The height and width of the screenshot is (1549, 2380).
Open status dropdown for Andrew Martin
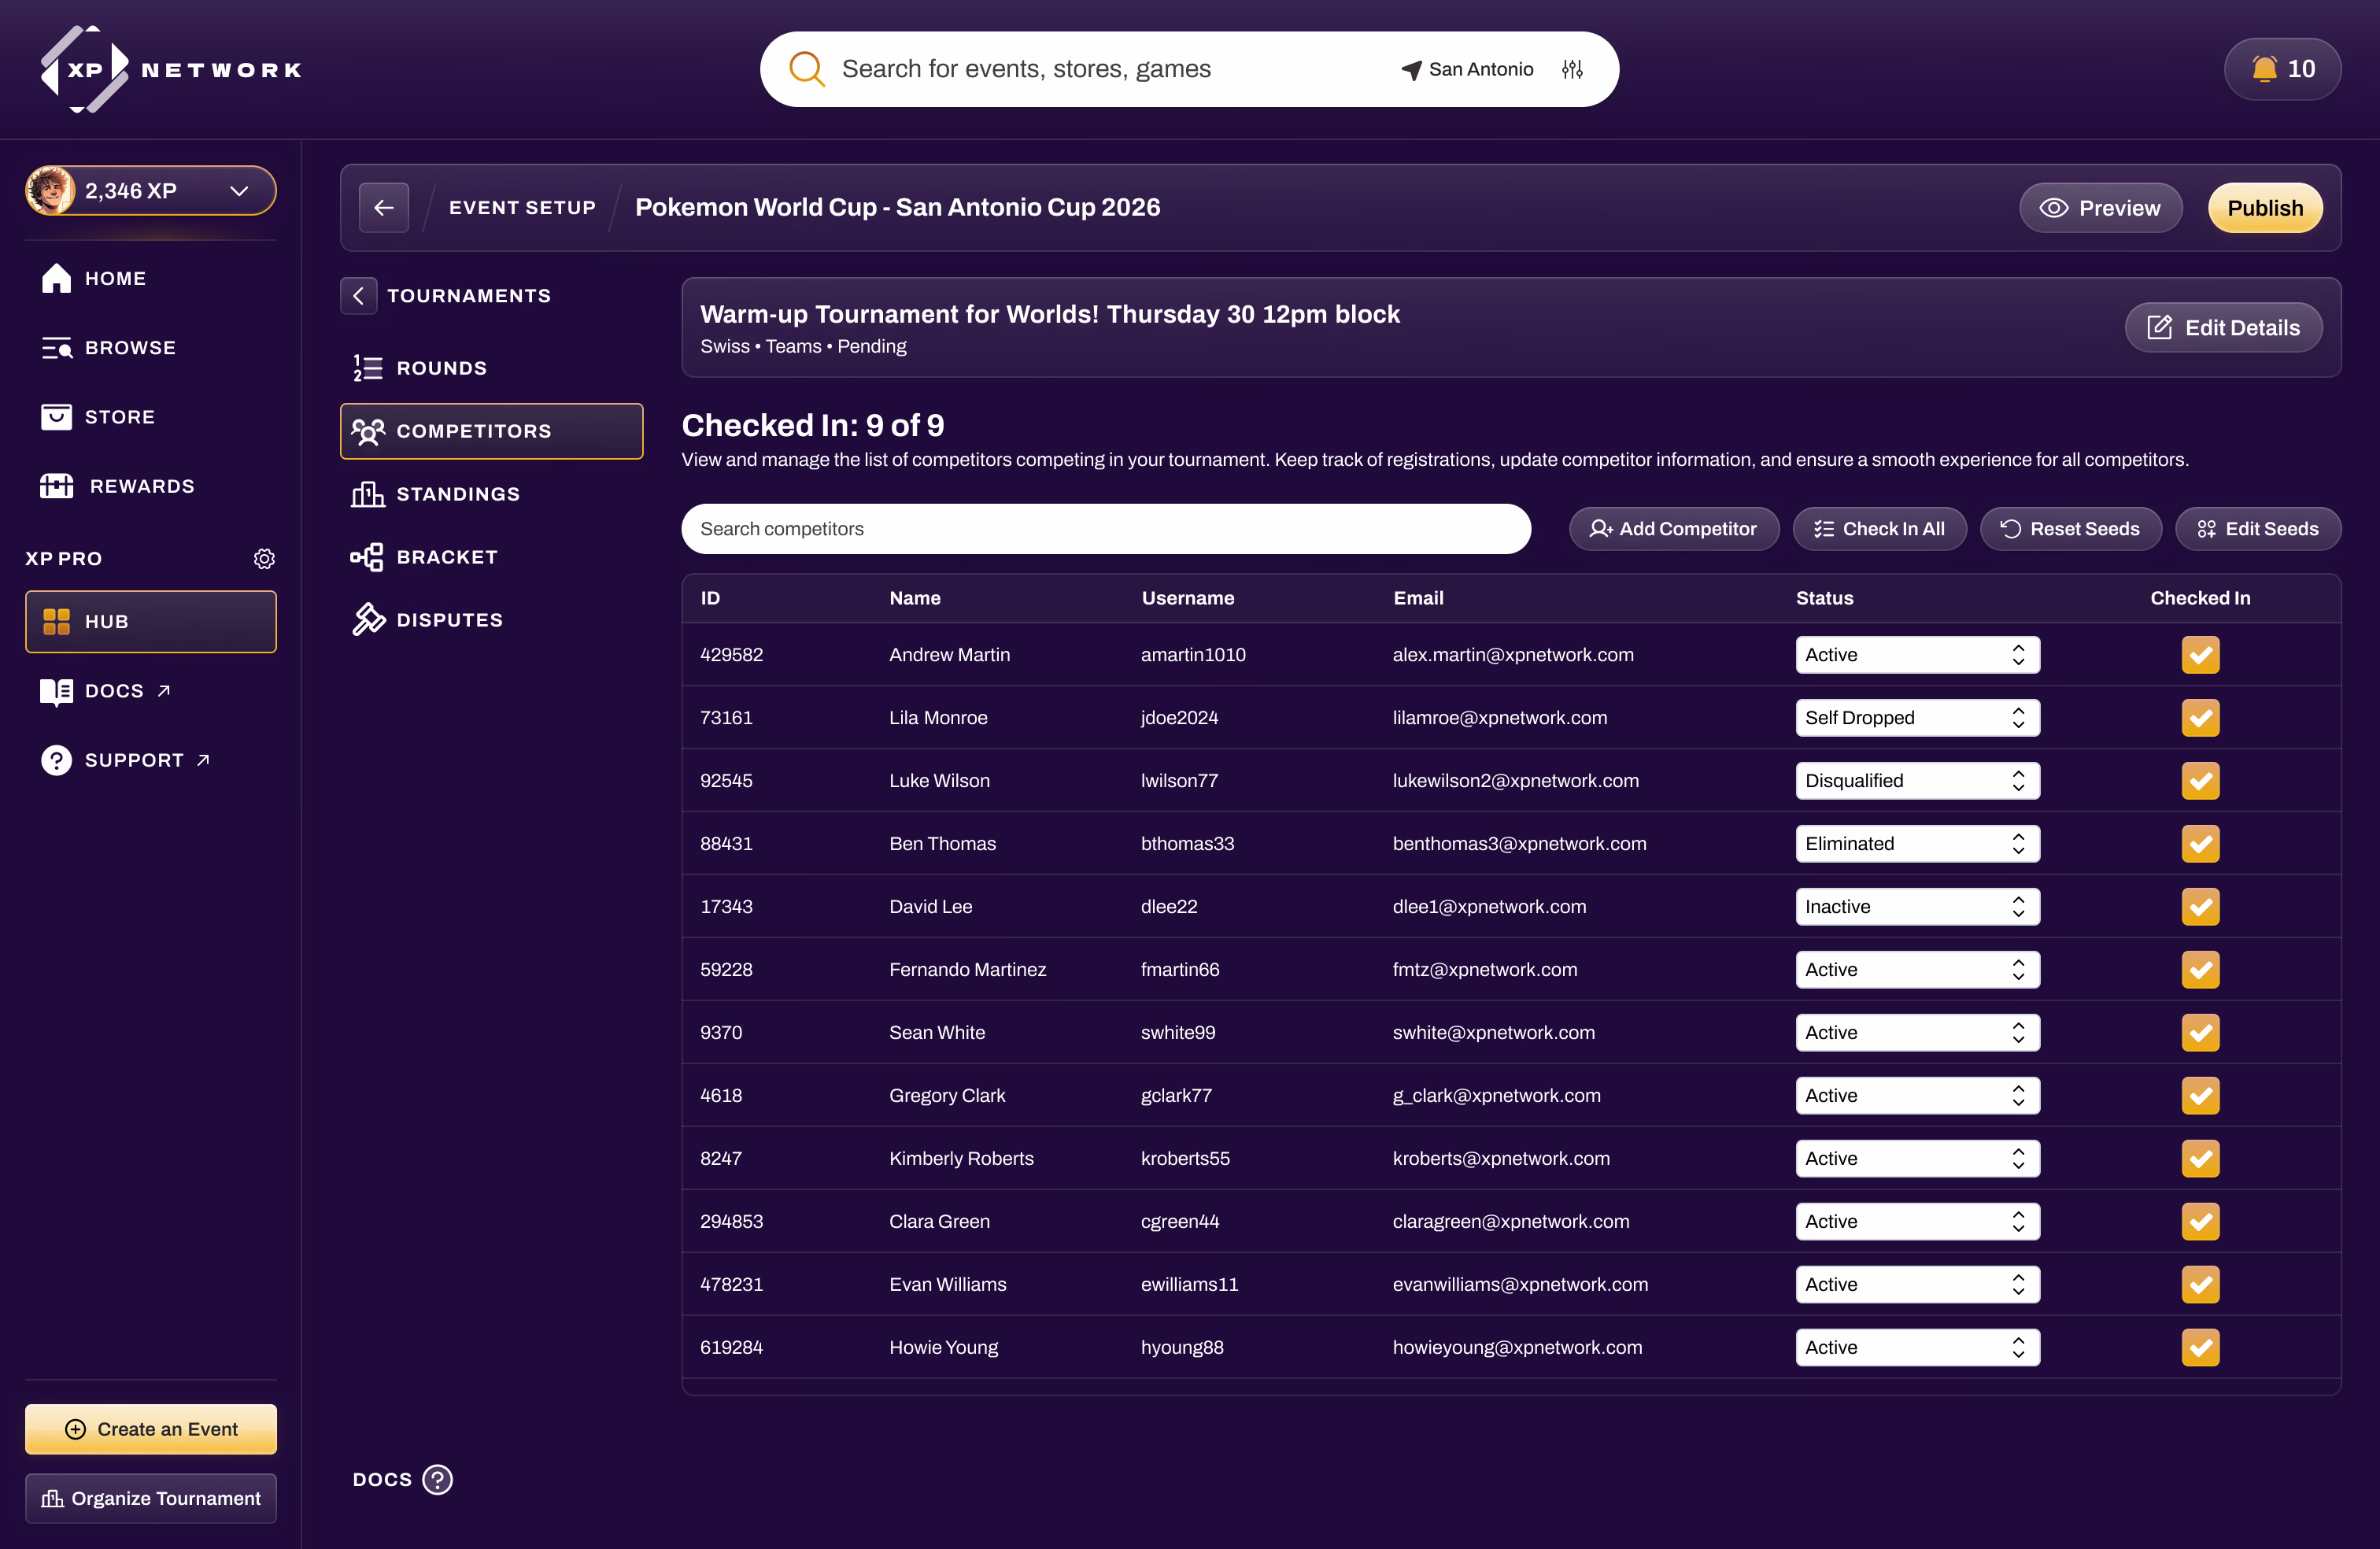coord(1917,654)
